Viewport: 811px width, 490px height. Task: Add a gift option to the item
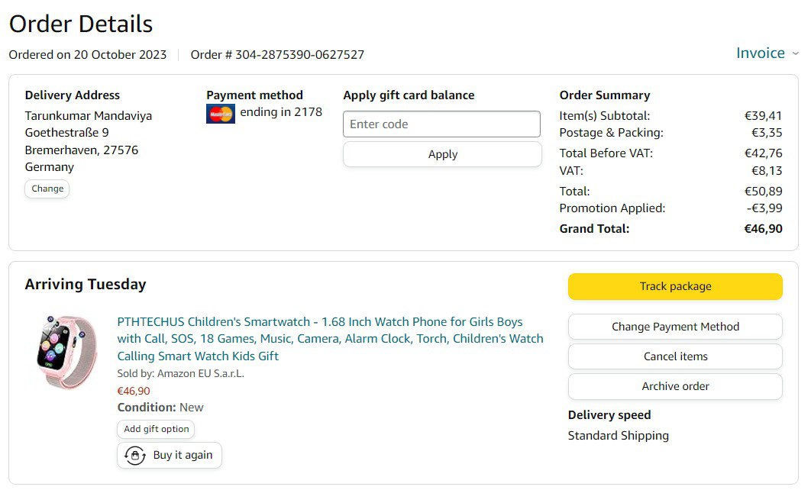pyautogui.click(x=156, y=429)
